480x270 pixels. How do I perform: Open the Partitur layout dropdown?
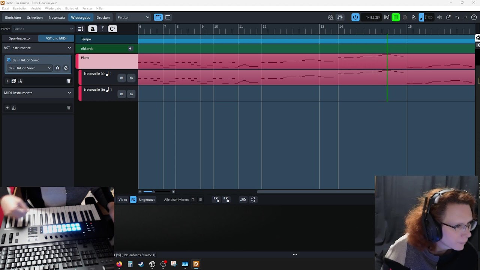coord(133,17)
